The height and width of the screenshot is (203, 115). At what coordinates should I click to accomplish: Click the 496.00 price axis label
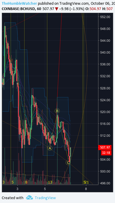105,183
